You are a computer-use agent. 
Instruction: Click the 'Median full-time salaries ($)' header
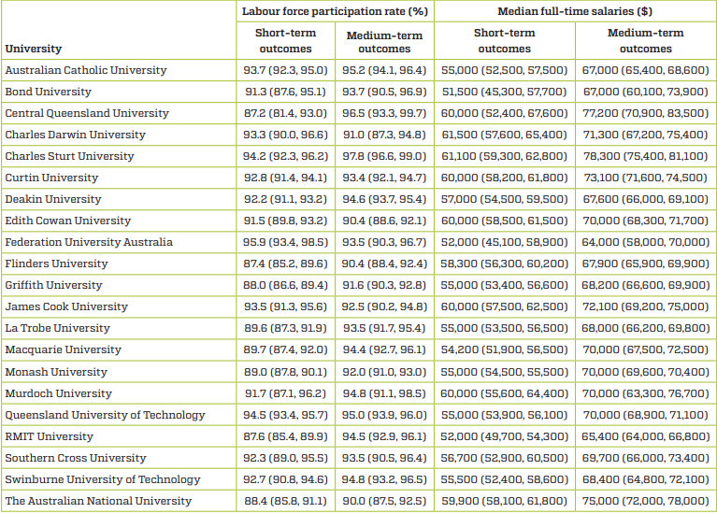[x=575, y=11]
